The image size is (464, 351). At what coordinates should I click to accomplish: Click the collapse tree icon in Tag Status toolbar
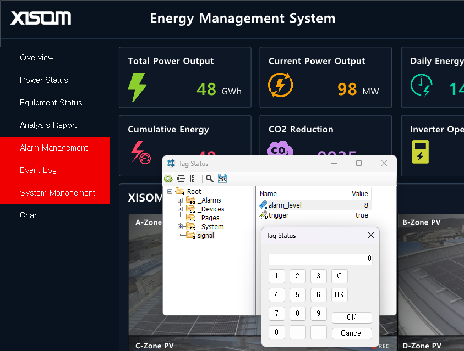[181, 179]
